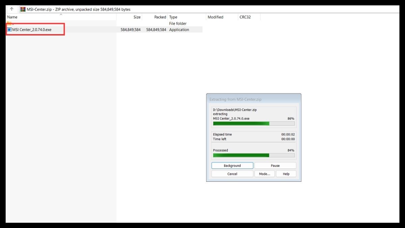The image size is (405, 228).
Task: Sort the file list by Name column
Action: [61, 17]
